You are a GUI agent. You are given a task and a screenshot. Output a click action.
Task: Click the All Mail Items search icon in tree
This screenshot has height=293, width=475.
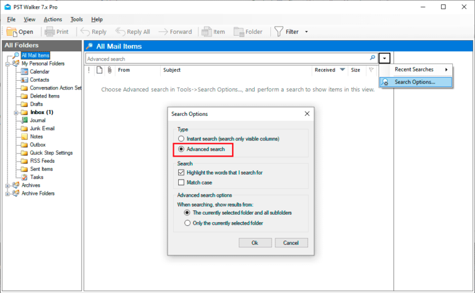click(x=16, y=56)
